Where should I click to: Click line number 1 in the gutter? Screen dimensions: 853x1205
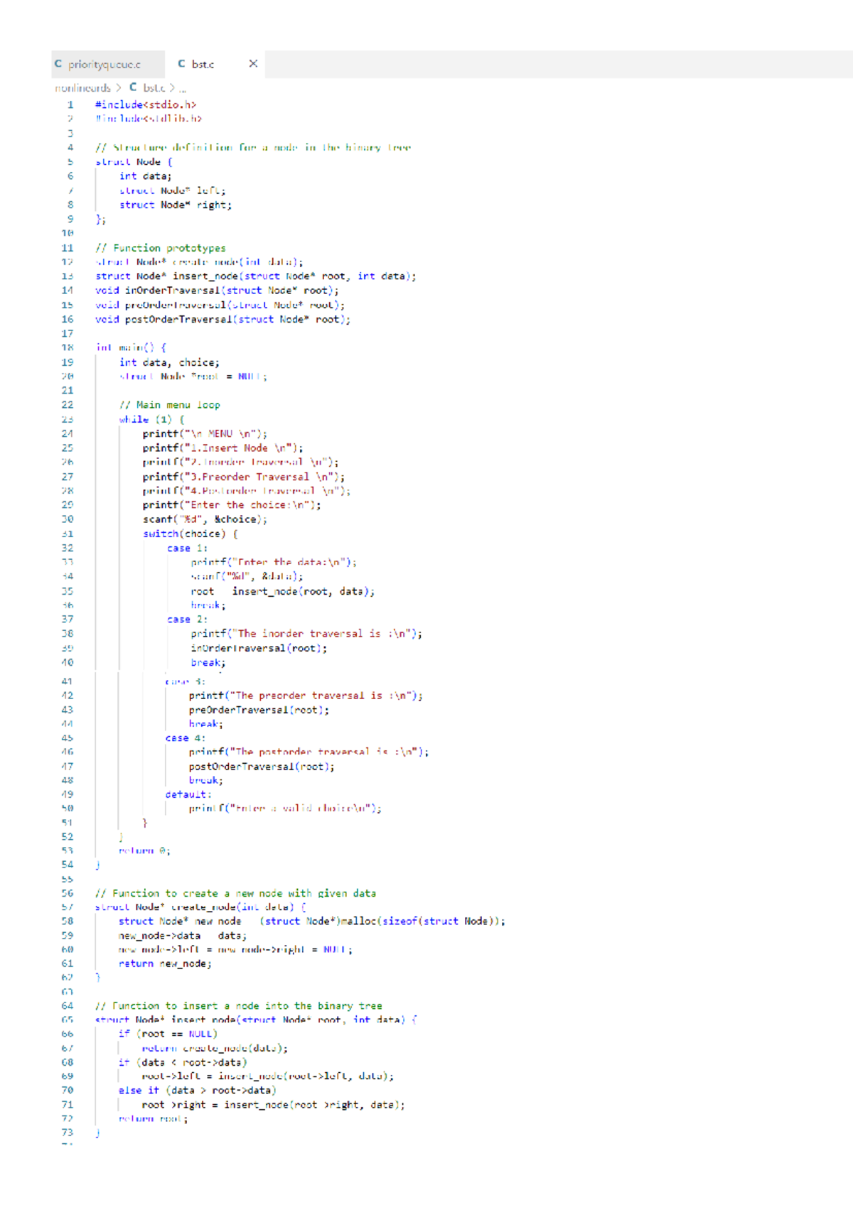[70, 104]
